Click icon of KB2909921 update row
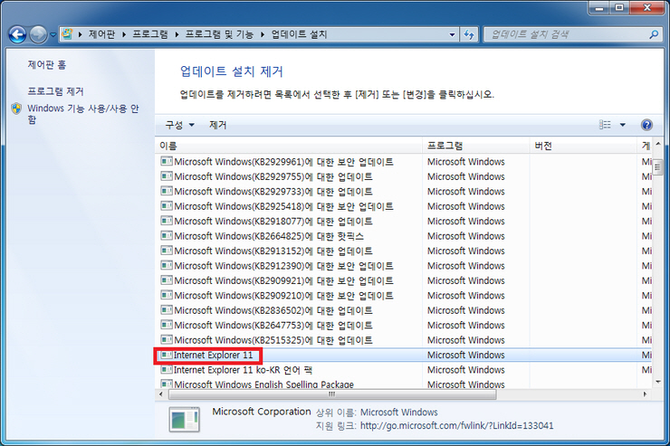The height and width of the screenshot is (446, 670). coord(167,280)
